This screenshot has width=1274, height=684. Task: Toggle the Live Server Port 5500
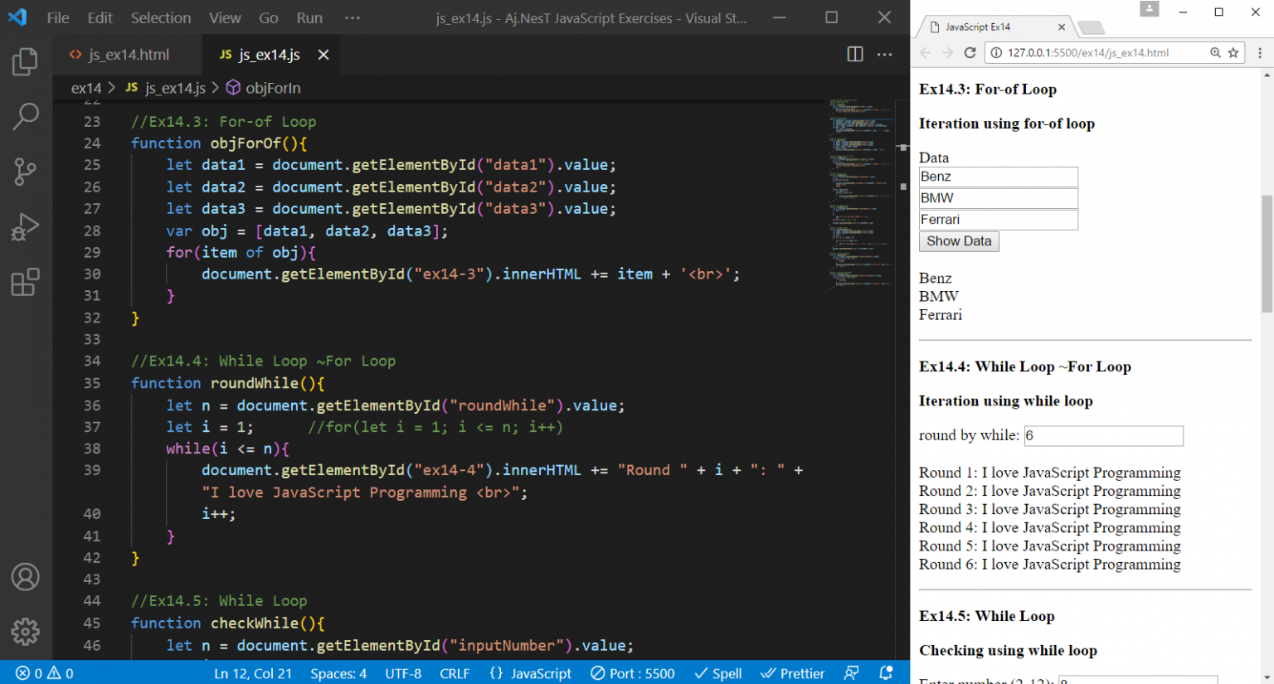pyautogui.click(x=633, y=673)
